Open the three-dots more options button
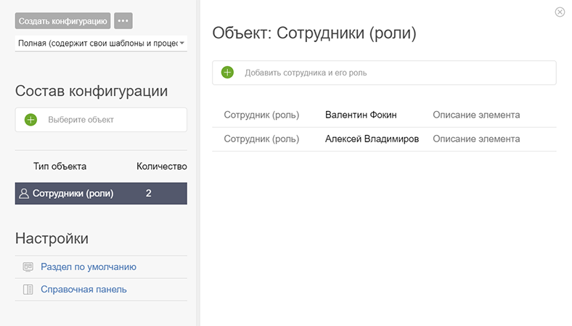 tap(123, 21)
